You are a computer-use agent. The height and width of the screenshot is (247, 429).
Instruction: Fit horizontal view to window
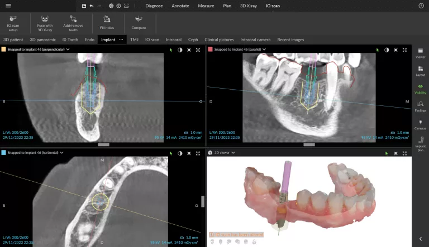click(x=189, y=153)
